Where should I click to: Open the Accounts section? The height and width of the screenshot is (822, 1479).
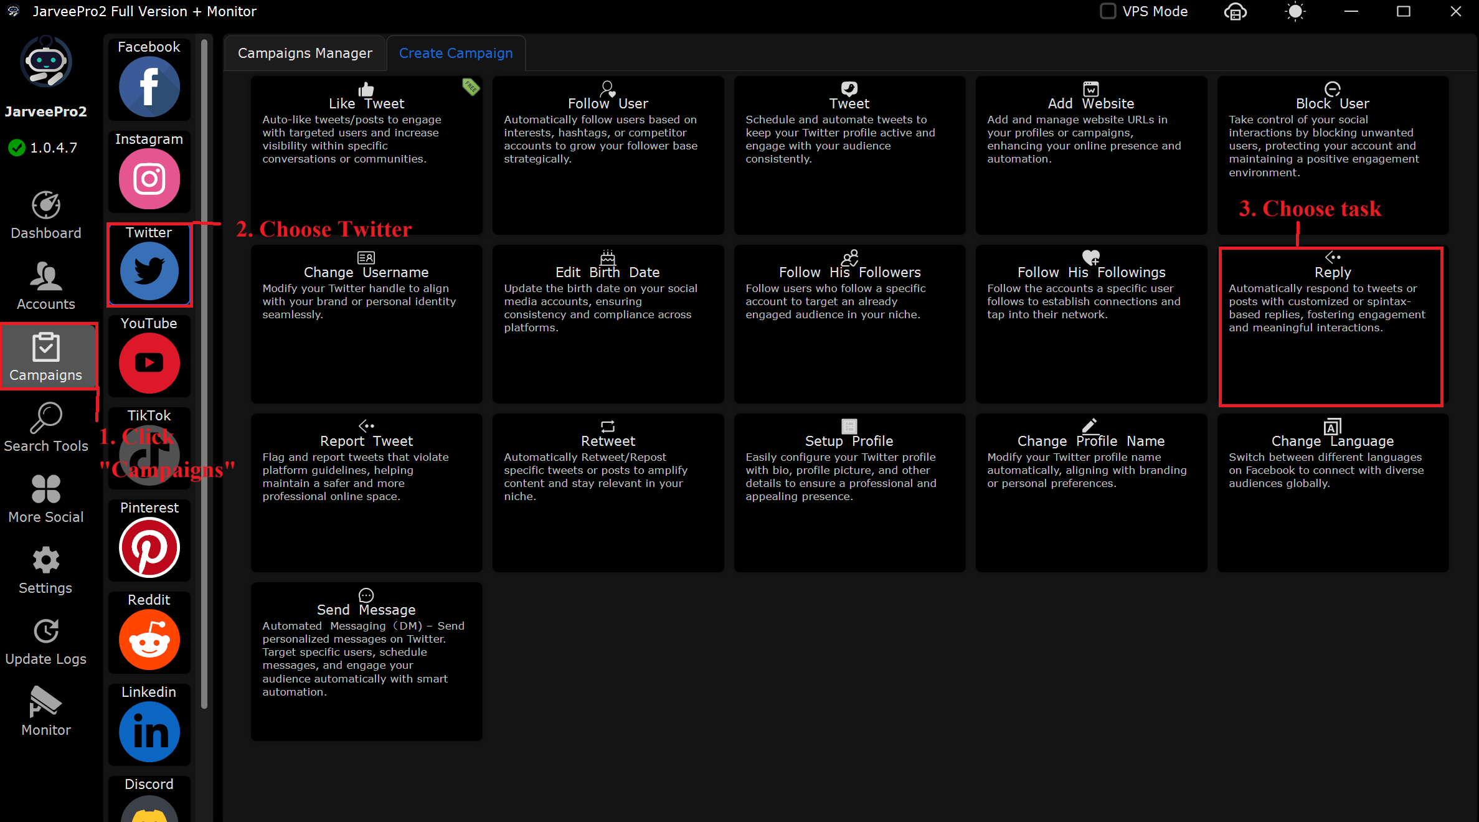click(46, 286)
